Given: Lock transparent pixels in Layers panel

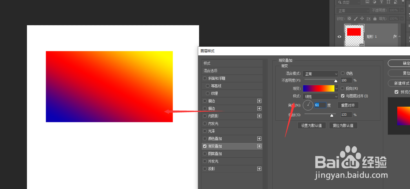Looking at the screenshot, I should 349,19.
